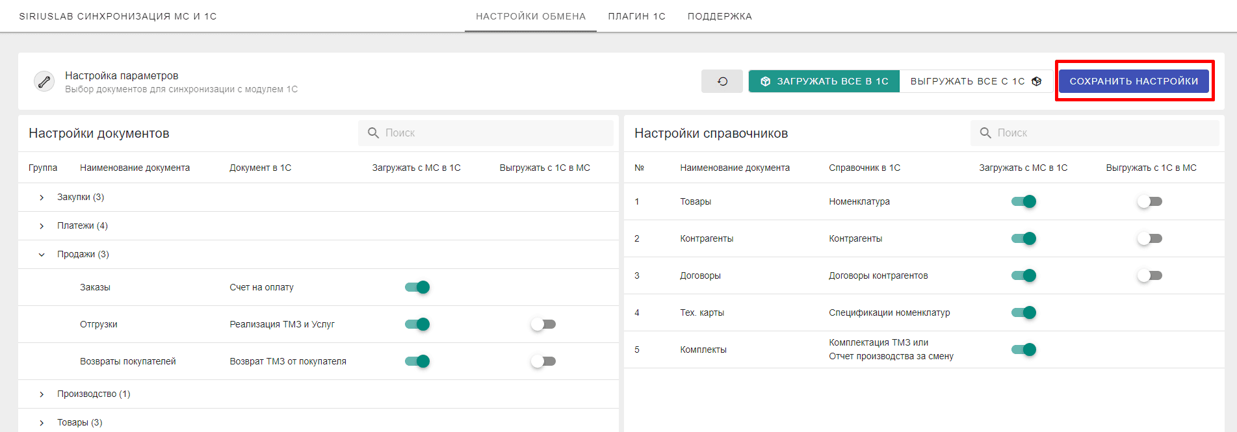Screen dimensions: 1237x432
Task: Enable export from 1C for 'Договоры'
Action: click(1150, 275)
